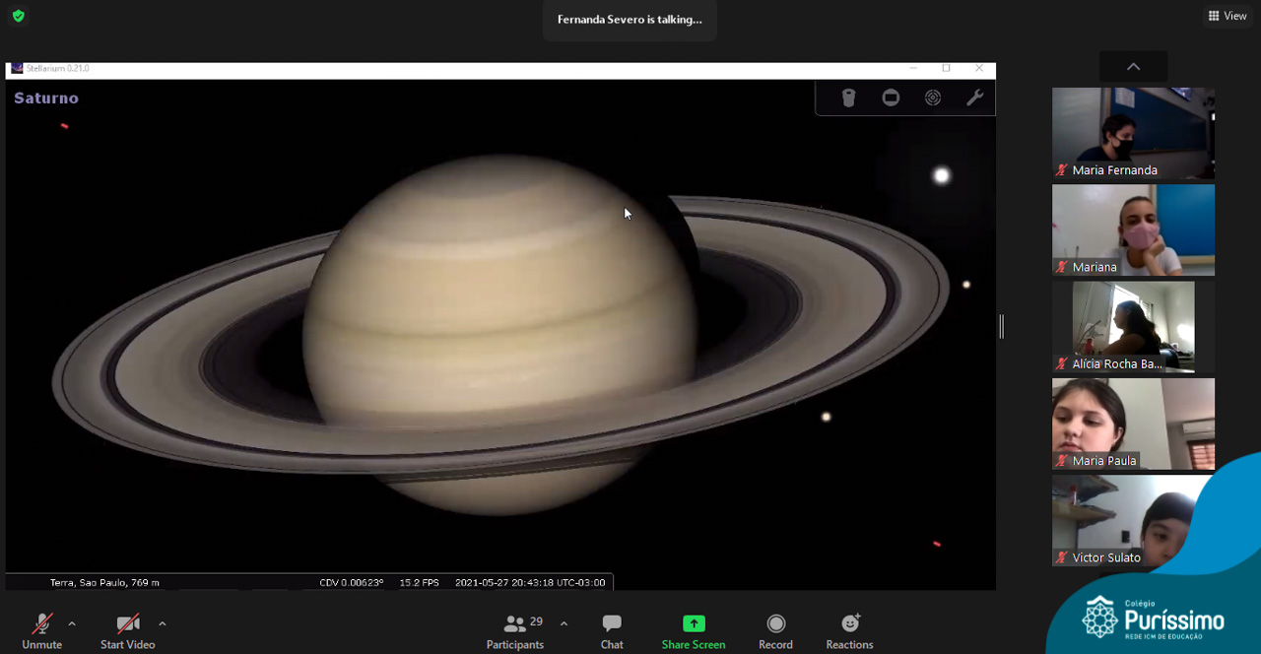Image resolution: width=1261 pixels, height=654 pixels.
Task: Click the green encryption shield icon
Action: click(18, 16)
